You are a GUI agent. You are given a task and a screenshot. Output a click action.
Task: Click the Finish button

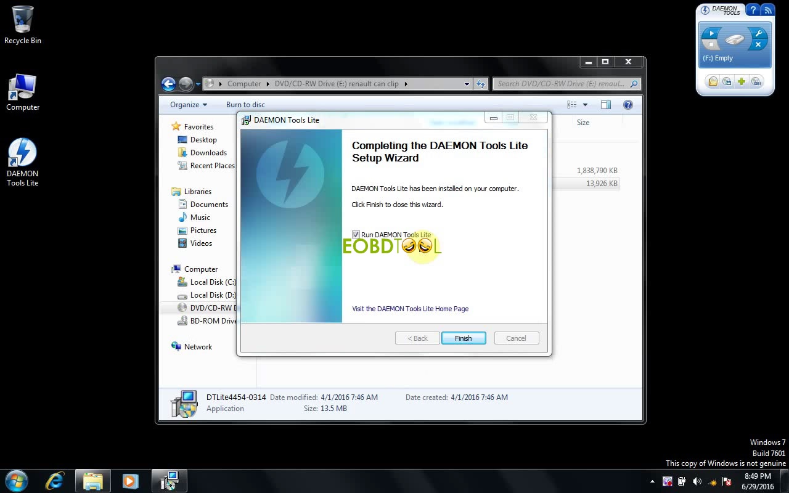(x=464, y=338)
